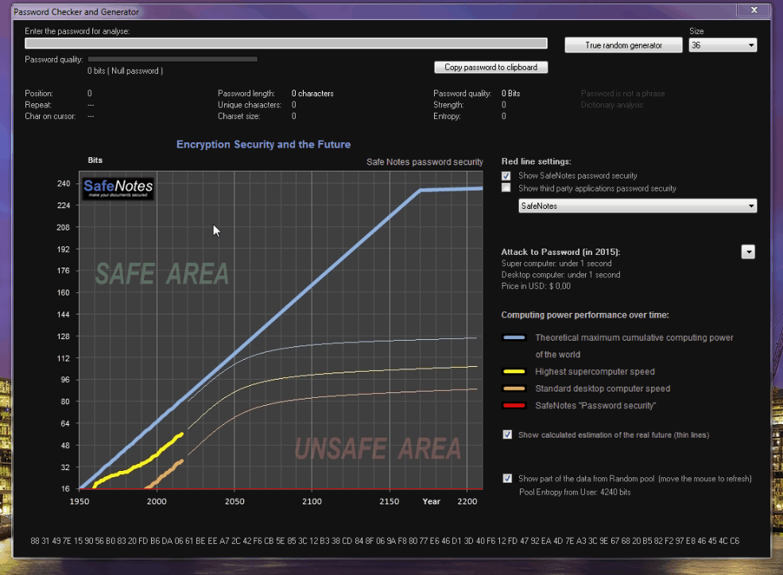Click the "Computing power performance over time:" heading
This screenshot has width=783, height=575.
pyautogui.click(x=585, y=315)
